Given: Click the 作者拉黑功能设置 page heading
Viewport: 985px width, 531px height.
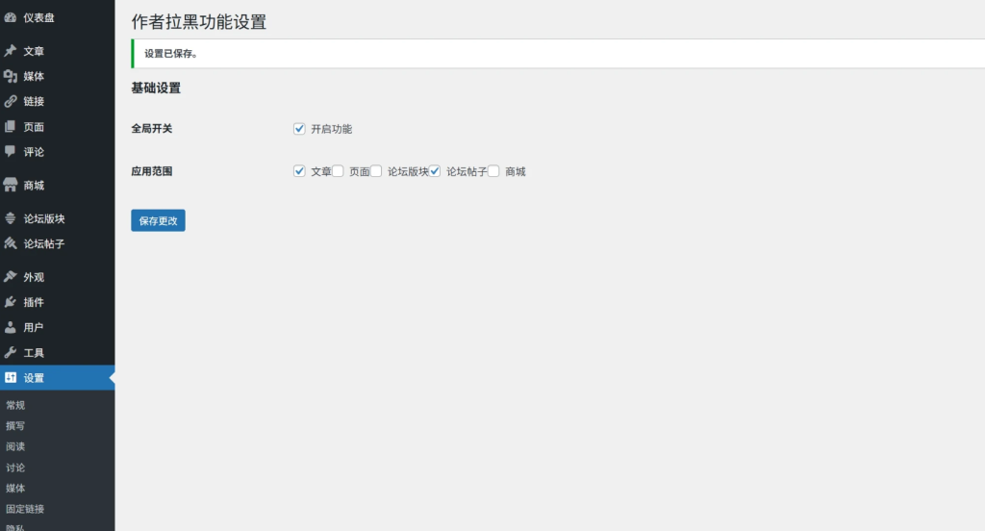Looking at the screenshot, I should (199, 22).
